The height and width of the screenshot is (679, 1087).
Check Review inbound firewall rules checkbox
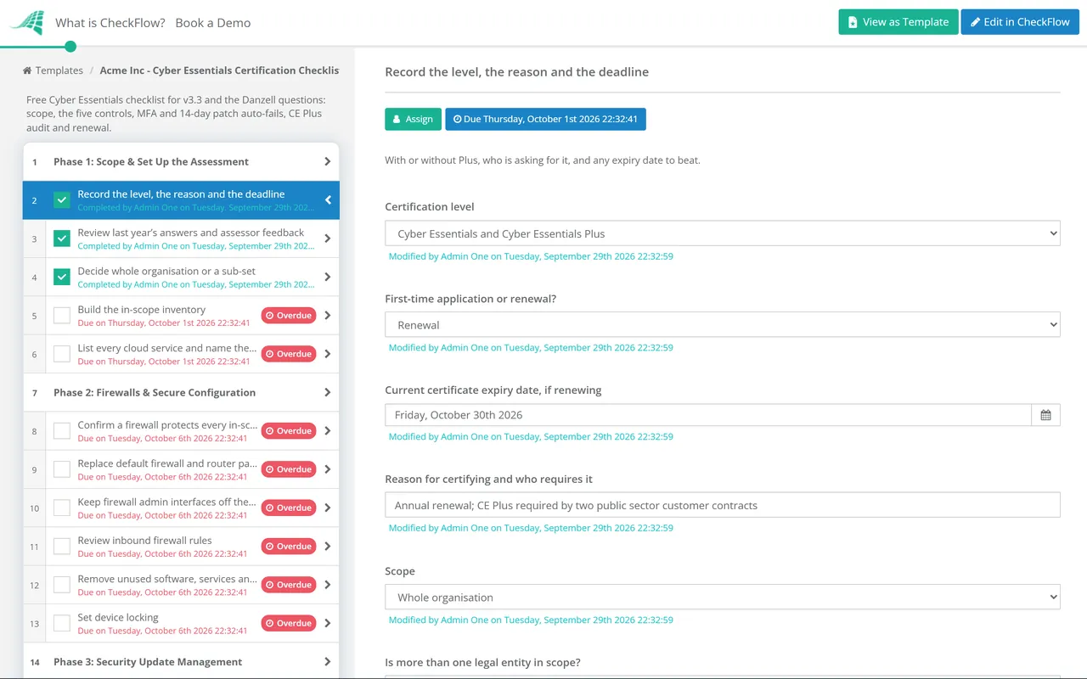[62, 547]
